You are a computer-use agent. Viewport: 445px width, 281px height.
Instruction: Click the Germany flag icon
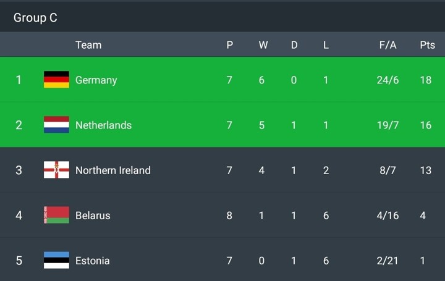click(x=56, y=80)
